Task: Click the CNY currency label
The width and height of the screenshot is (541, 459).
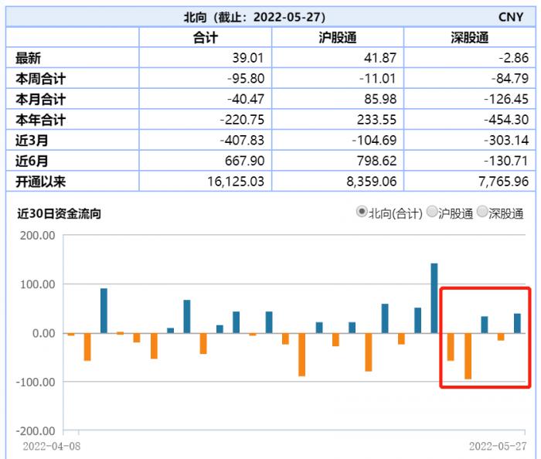Action: [511, 17]
